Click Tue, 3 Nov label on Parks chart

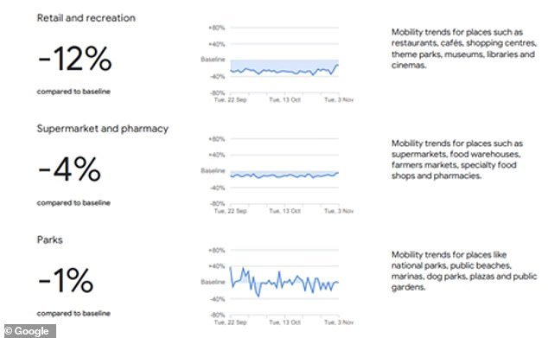click(x=339, y=322)
